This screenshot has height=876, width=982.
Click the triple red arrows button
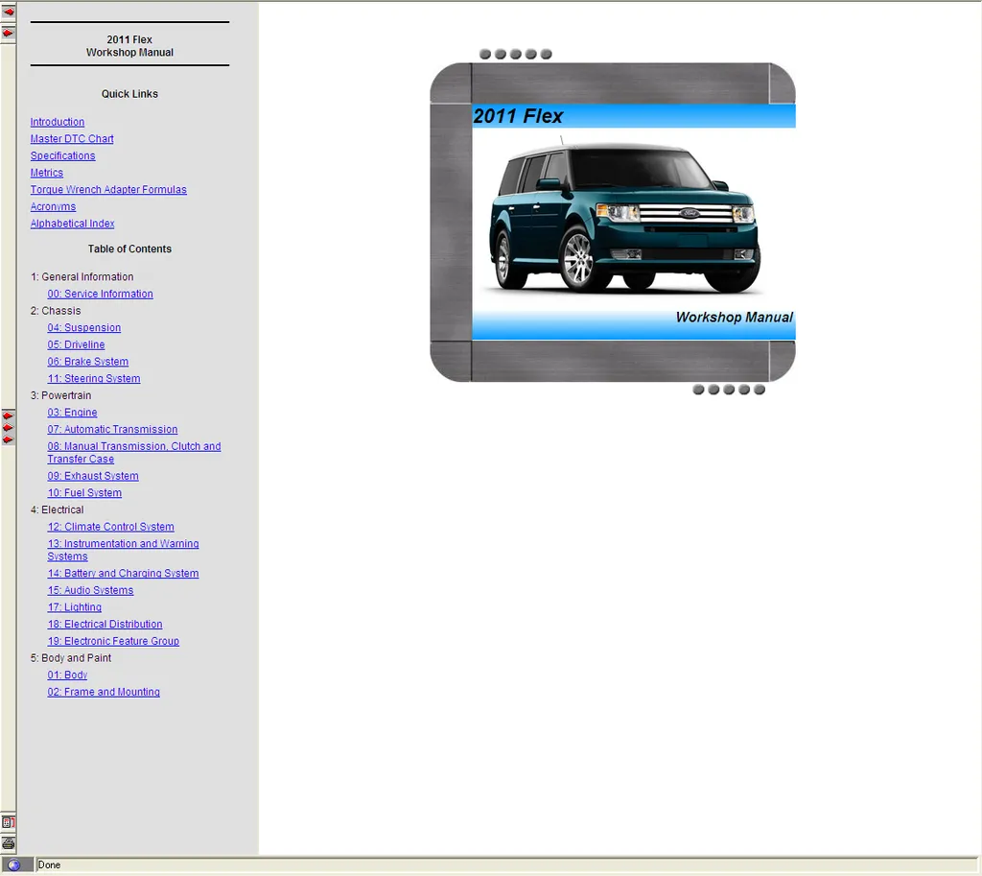pyautogui.click(x=8, y=428)
